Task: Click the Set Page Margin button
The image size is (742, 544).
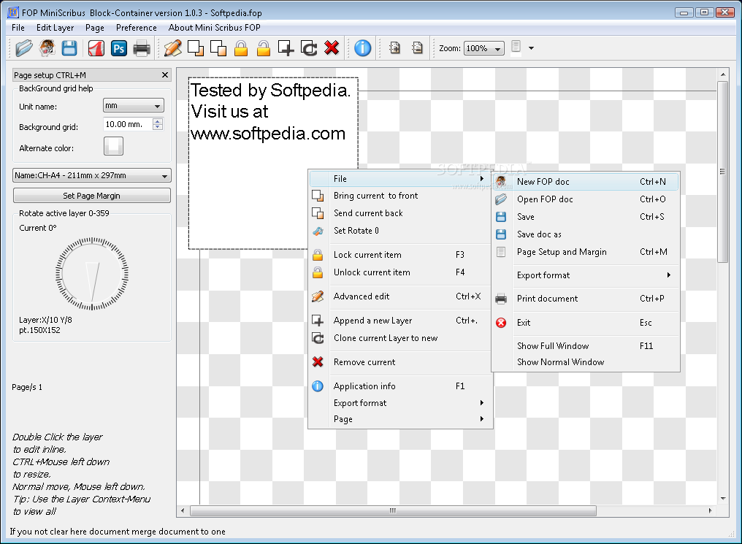Action: pos(92,196)
